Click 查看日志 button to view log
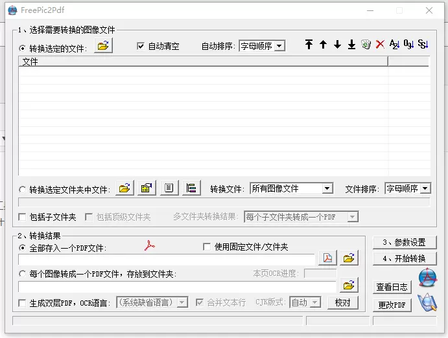 click(x=392, y=287)
